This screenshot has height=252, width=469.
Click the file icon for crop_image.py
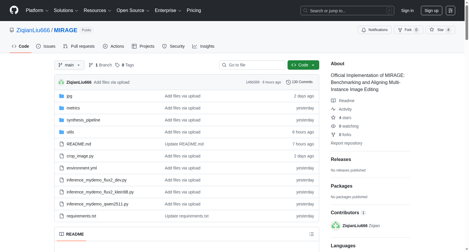[62, 156]
